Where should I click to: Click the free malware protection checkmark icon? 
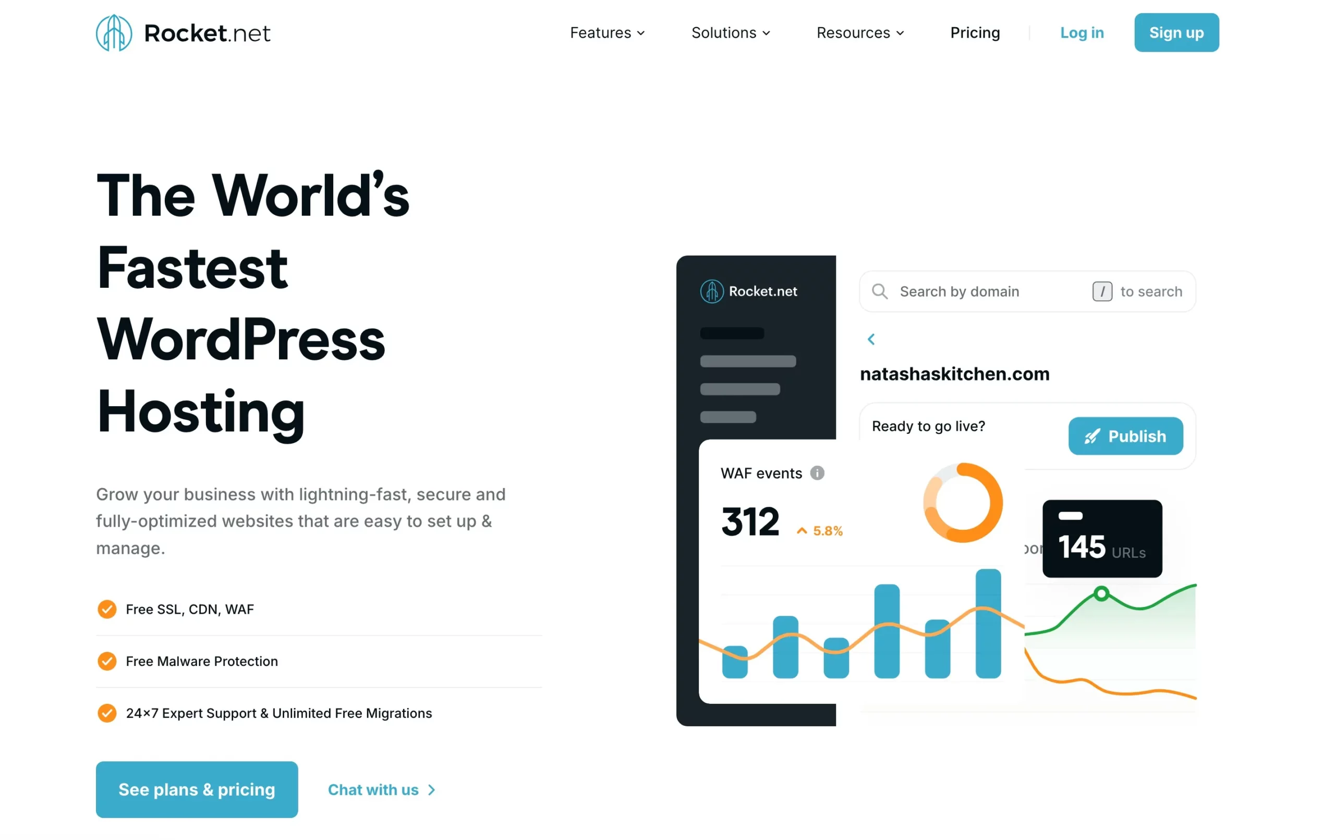click(x=105, y=661)
